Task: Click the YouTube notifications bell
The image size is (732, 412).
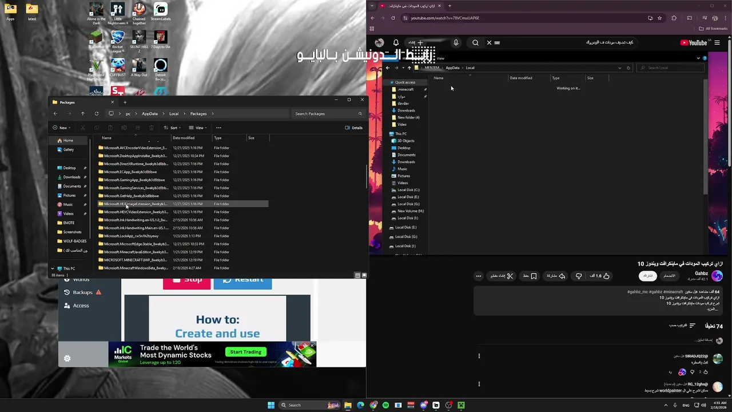Action: (x=396, y=42)
